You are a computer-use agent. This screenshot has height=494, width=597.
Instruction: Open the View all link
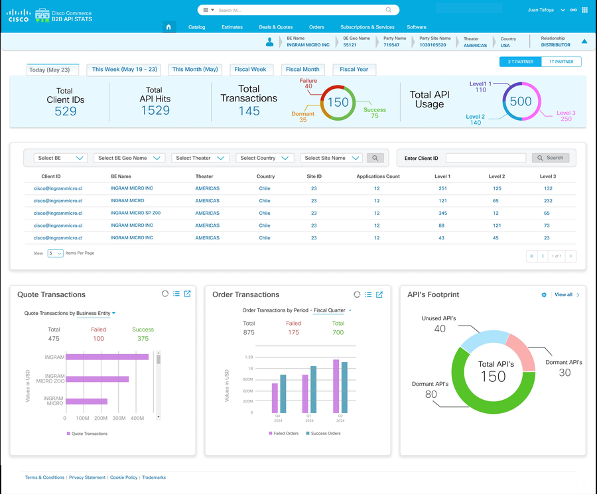click(563, 294)
